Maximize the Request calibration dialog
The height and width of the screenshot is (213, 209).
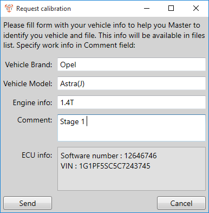171,8
